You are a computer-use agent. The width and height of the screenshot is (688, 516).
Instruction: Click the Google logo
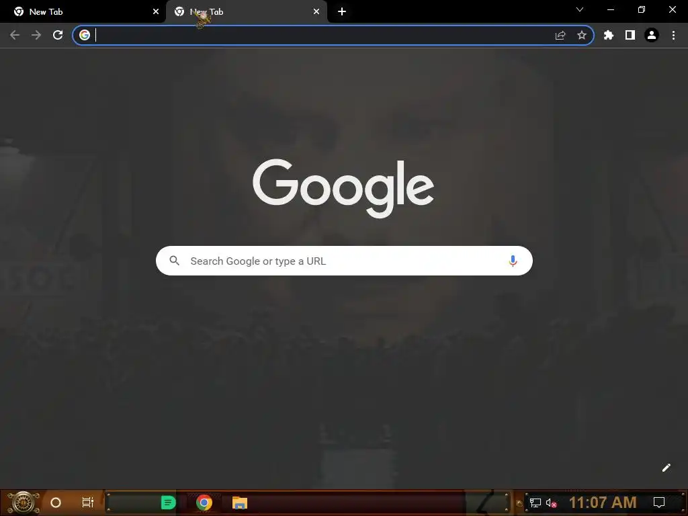coord(343,188)
